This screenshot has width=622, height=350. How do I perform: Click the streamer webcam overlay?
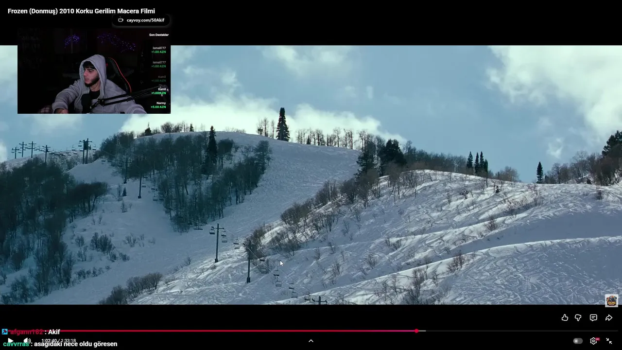click(x=94, y=71)
